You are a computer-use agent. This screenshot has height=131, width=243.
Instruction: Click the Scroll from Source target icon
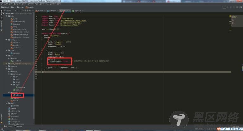point(23,11)
